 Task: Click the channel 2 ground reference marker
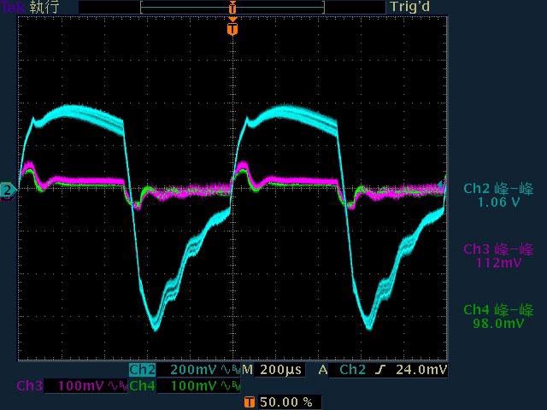pos(8,189)
